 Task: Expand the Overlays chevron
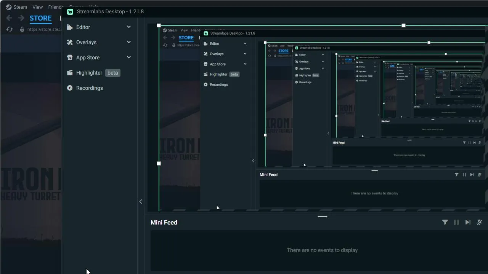(x=129, y=42)
